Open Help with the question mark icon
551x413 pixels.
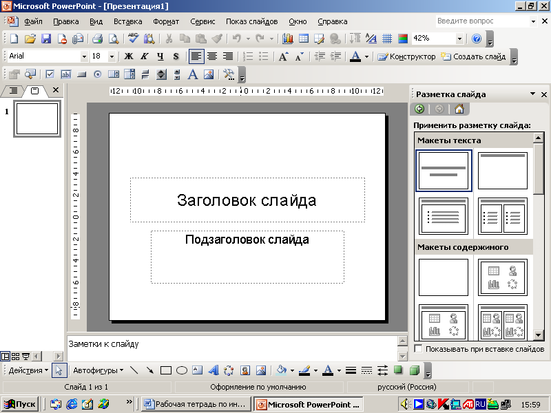pyautogui.click(x=477, y=39)
